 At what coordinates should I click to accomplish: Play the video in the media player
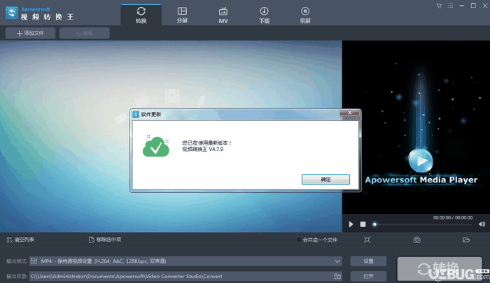pyautogui.click(x=351, y=224)
